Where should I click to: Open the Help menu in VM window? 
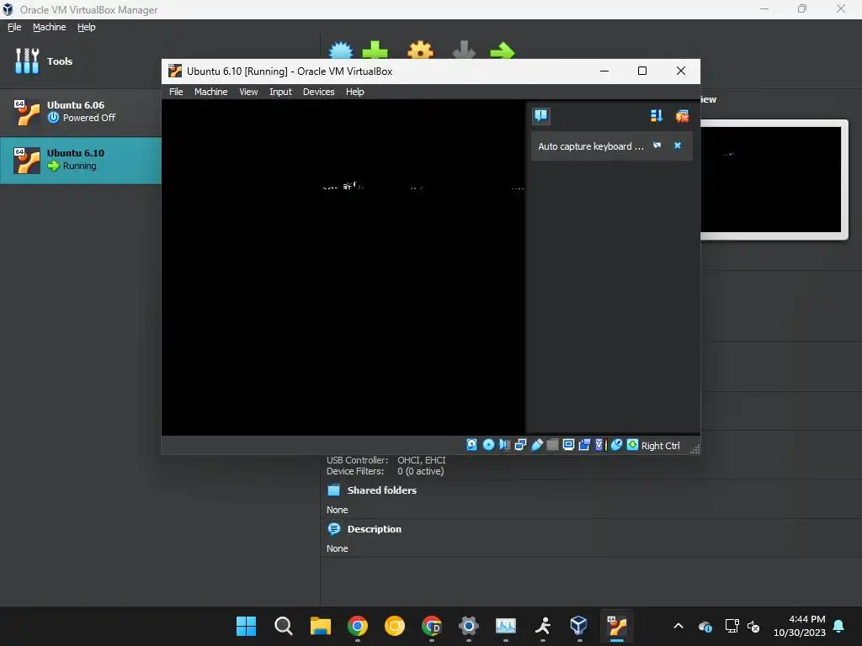pyautogui.click(x=354, y=92)
